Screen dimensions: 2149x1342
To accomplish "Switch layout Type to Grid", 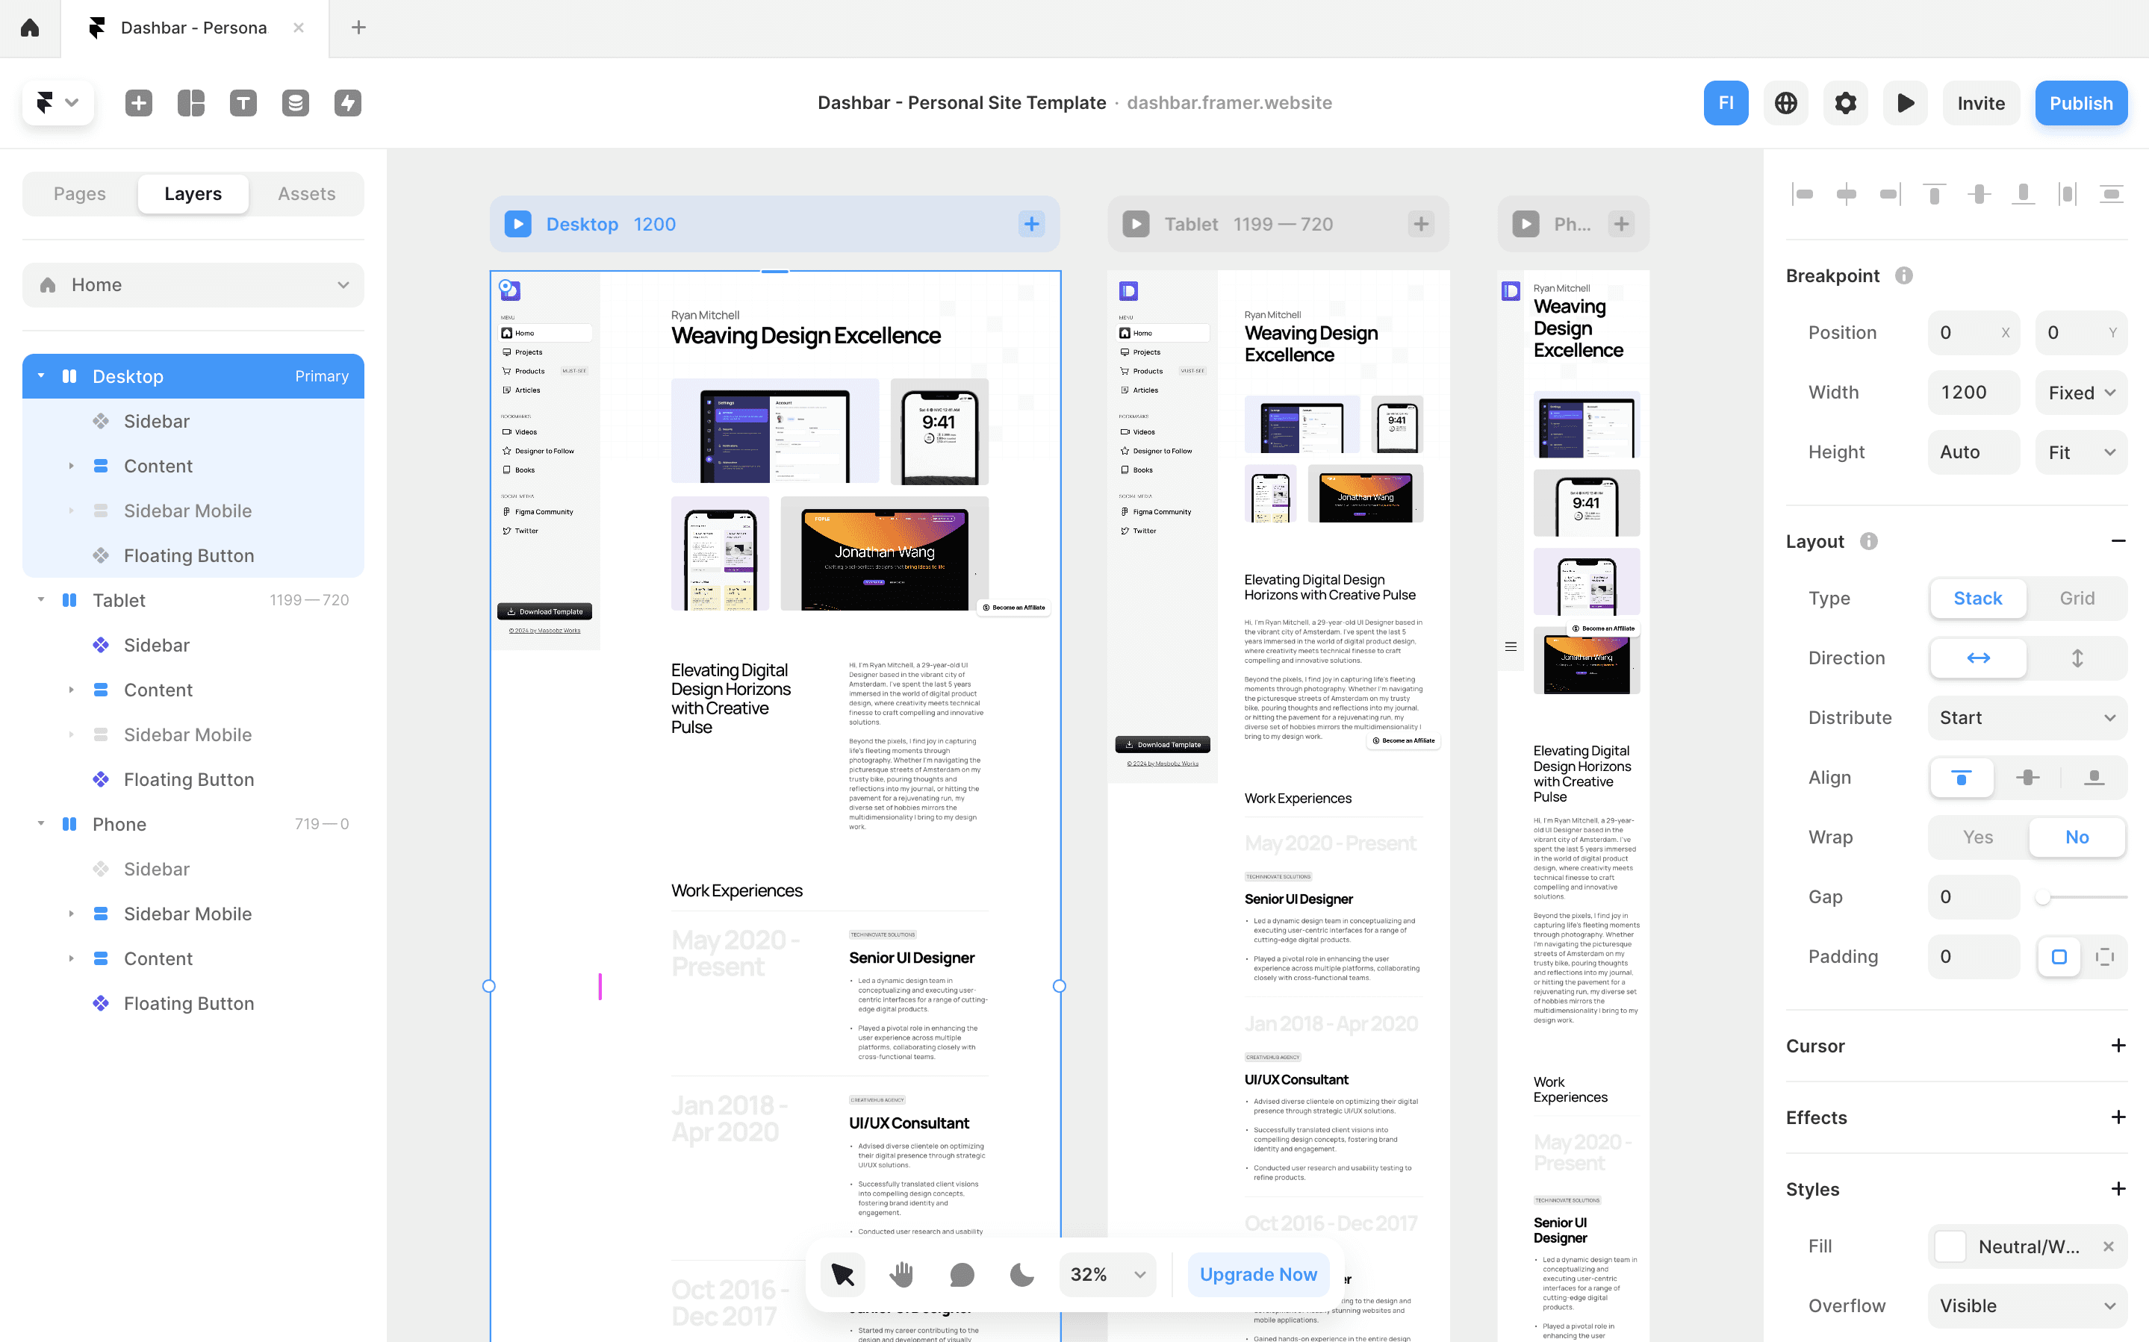I will [2077, 598].
